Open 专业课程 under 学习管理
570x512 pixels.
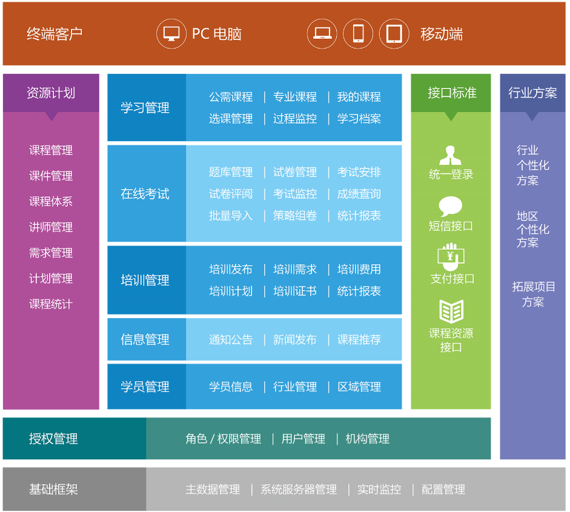pyautogui.click(x=295, y=97)
